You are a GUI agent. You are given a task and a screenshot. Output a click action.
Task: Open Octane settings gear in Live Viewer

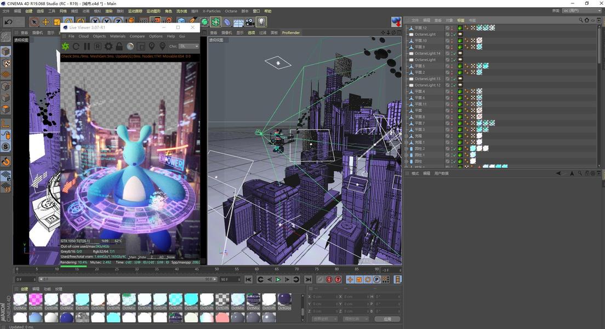(x=109, y=47)
